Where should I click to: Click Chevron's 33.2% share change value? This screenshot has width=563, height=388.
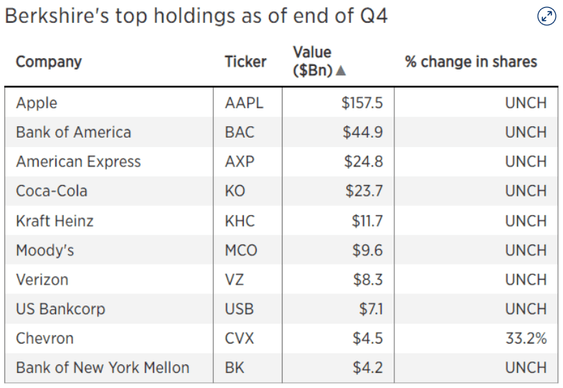click(x=526, y=339)
